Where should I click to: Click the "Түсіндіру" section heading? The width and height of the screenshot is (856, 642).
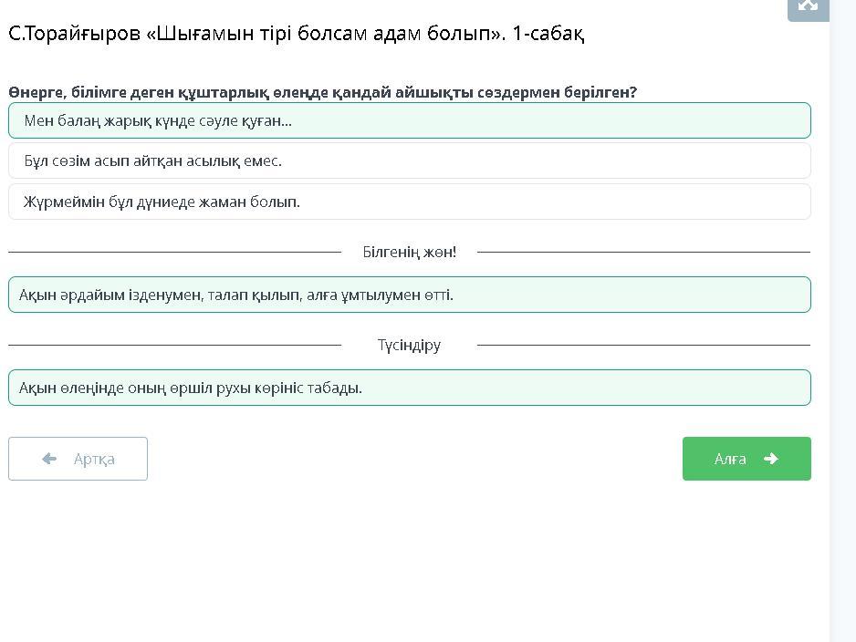[x=409, y=345]
